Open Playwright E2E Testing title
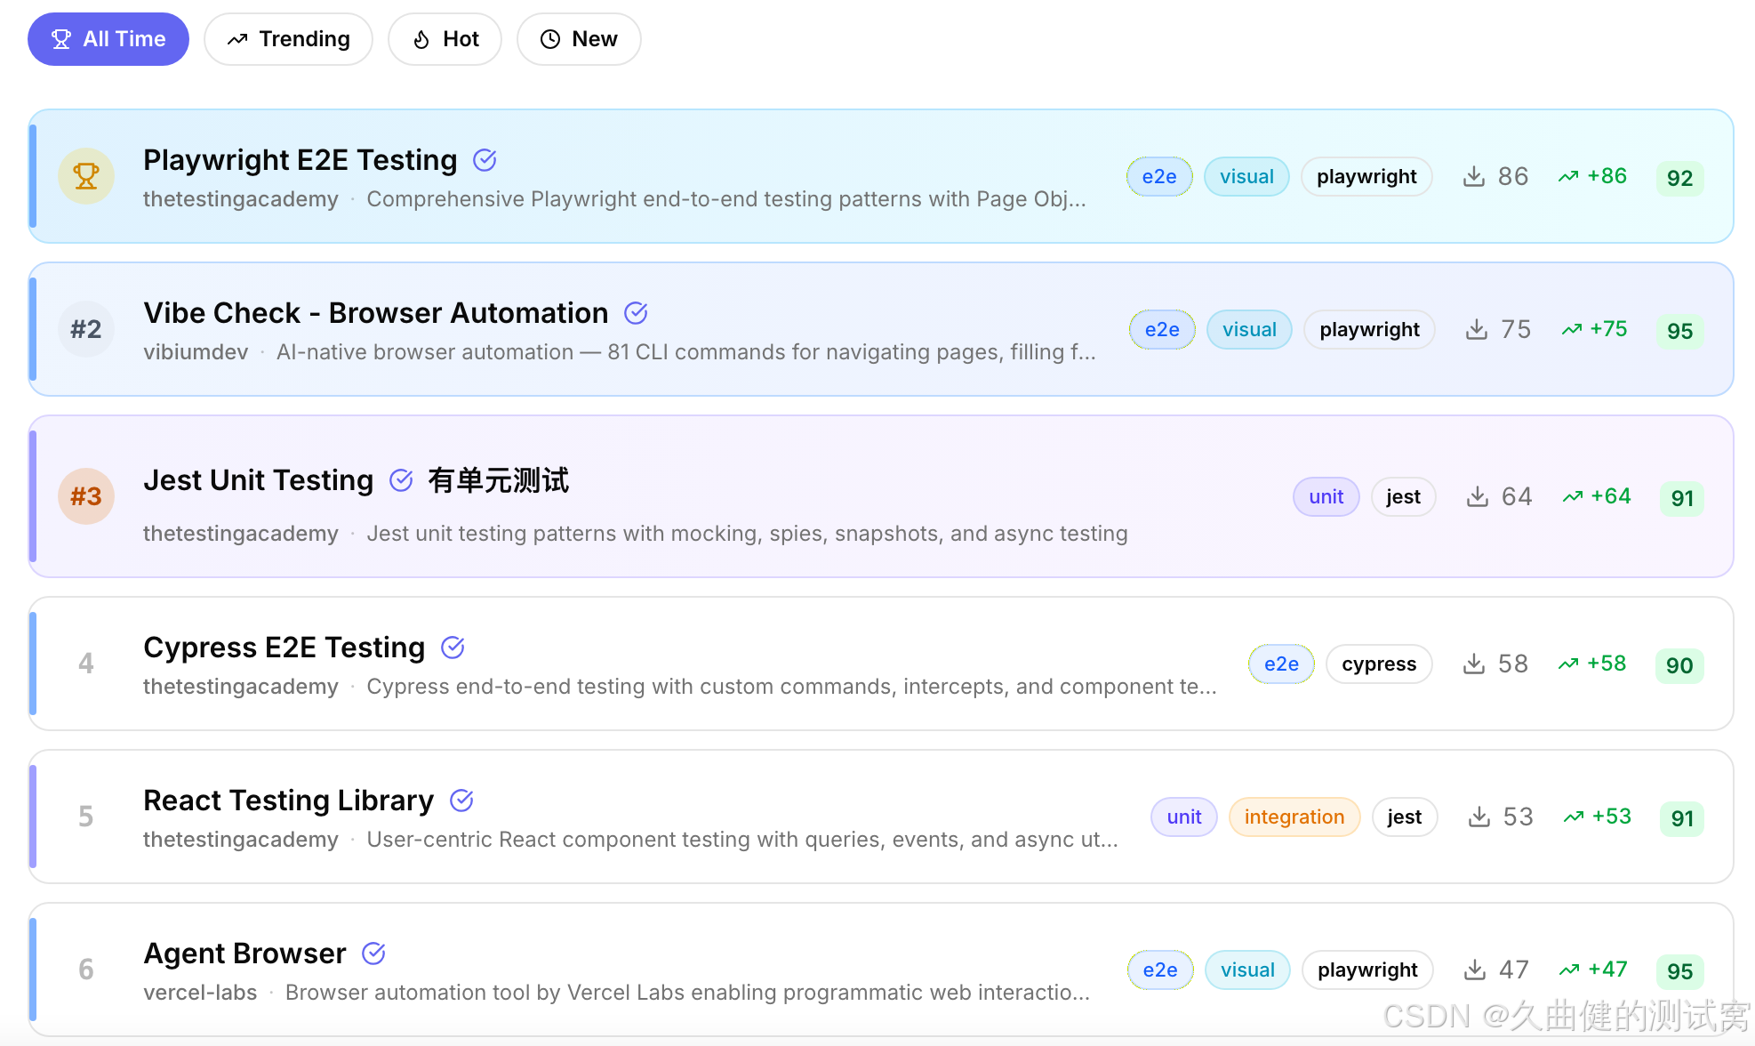The image size is (1755, 1046). pyautogui.click(x=301, y=160)
